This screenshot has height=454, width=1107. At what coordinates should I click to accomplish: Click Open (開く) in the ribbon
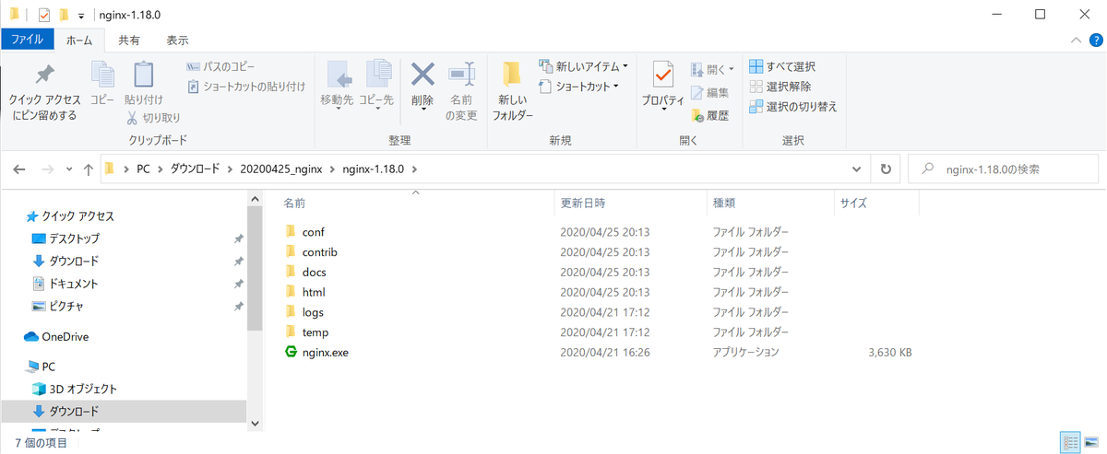[x=712, y=69]
